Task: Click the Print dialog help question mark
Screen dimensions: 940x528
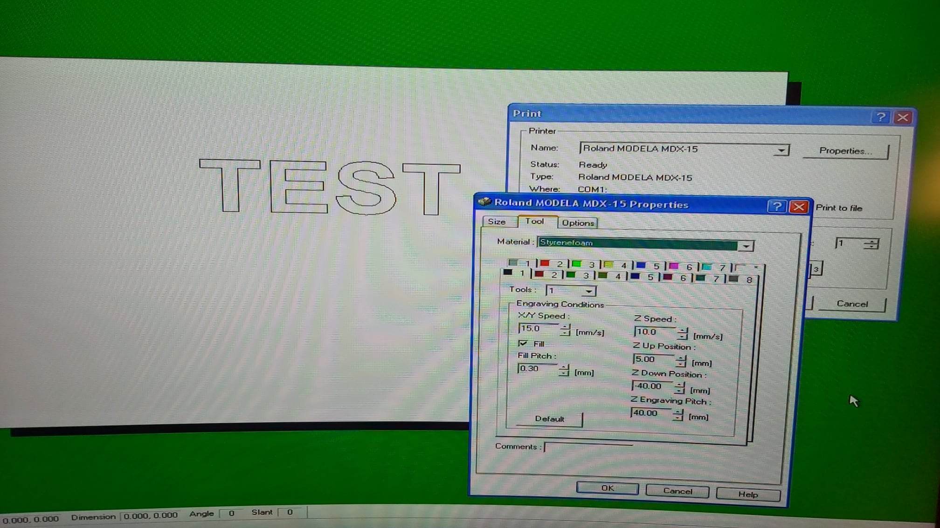Action: click(x=880, y=117)
